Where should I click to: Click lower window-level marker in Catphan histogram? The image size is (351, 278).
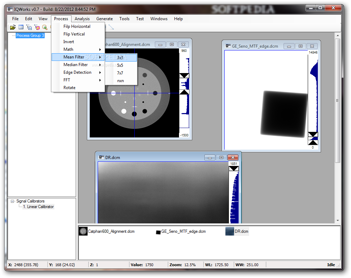tap(184, 92)
